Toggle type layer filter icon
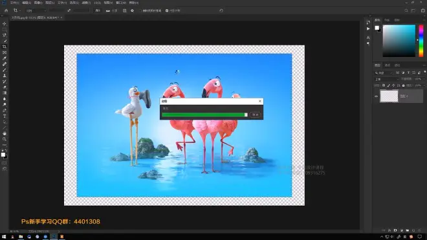 point(408,72)
